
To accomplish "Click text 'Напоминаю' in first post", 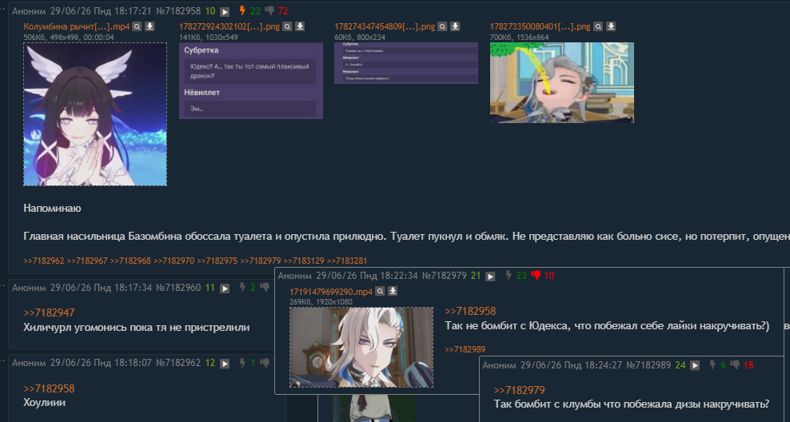I will [53, 208].
